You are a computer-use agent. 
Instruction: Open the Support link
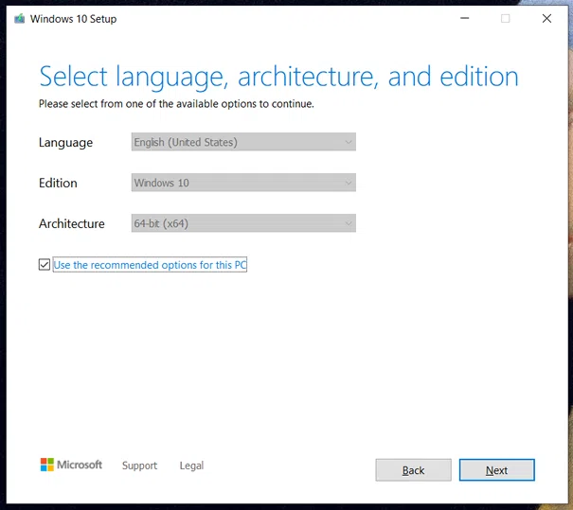pyautogui.click(x=139, y=466)
